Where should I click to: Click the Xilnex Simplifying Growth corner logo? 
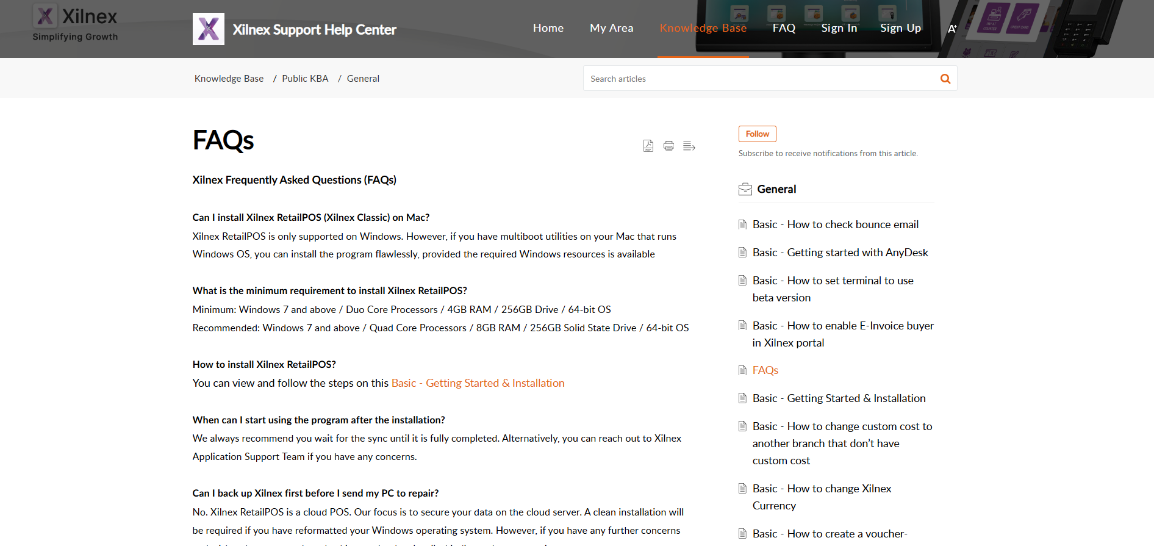(x=75, y=23)
